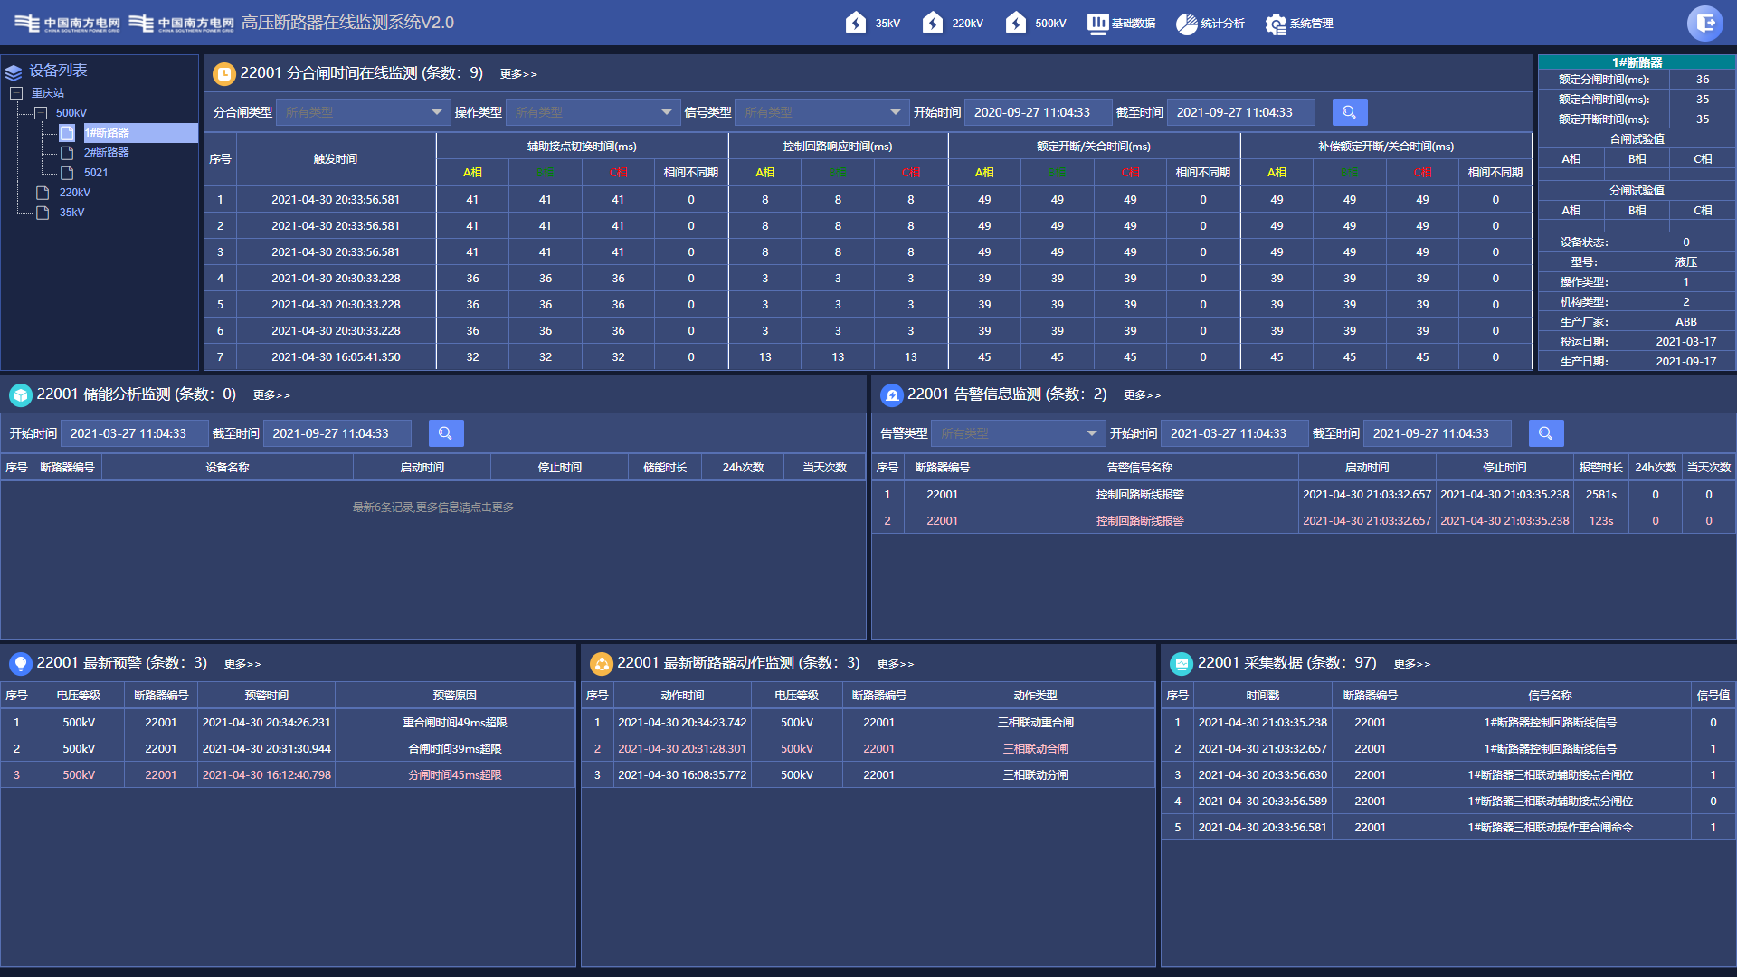Click the 开始时间 field in 分合闸时间 panel
This screenshot has width=1737, height=977.
[1037, 112]
